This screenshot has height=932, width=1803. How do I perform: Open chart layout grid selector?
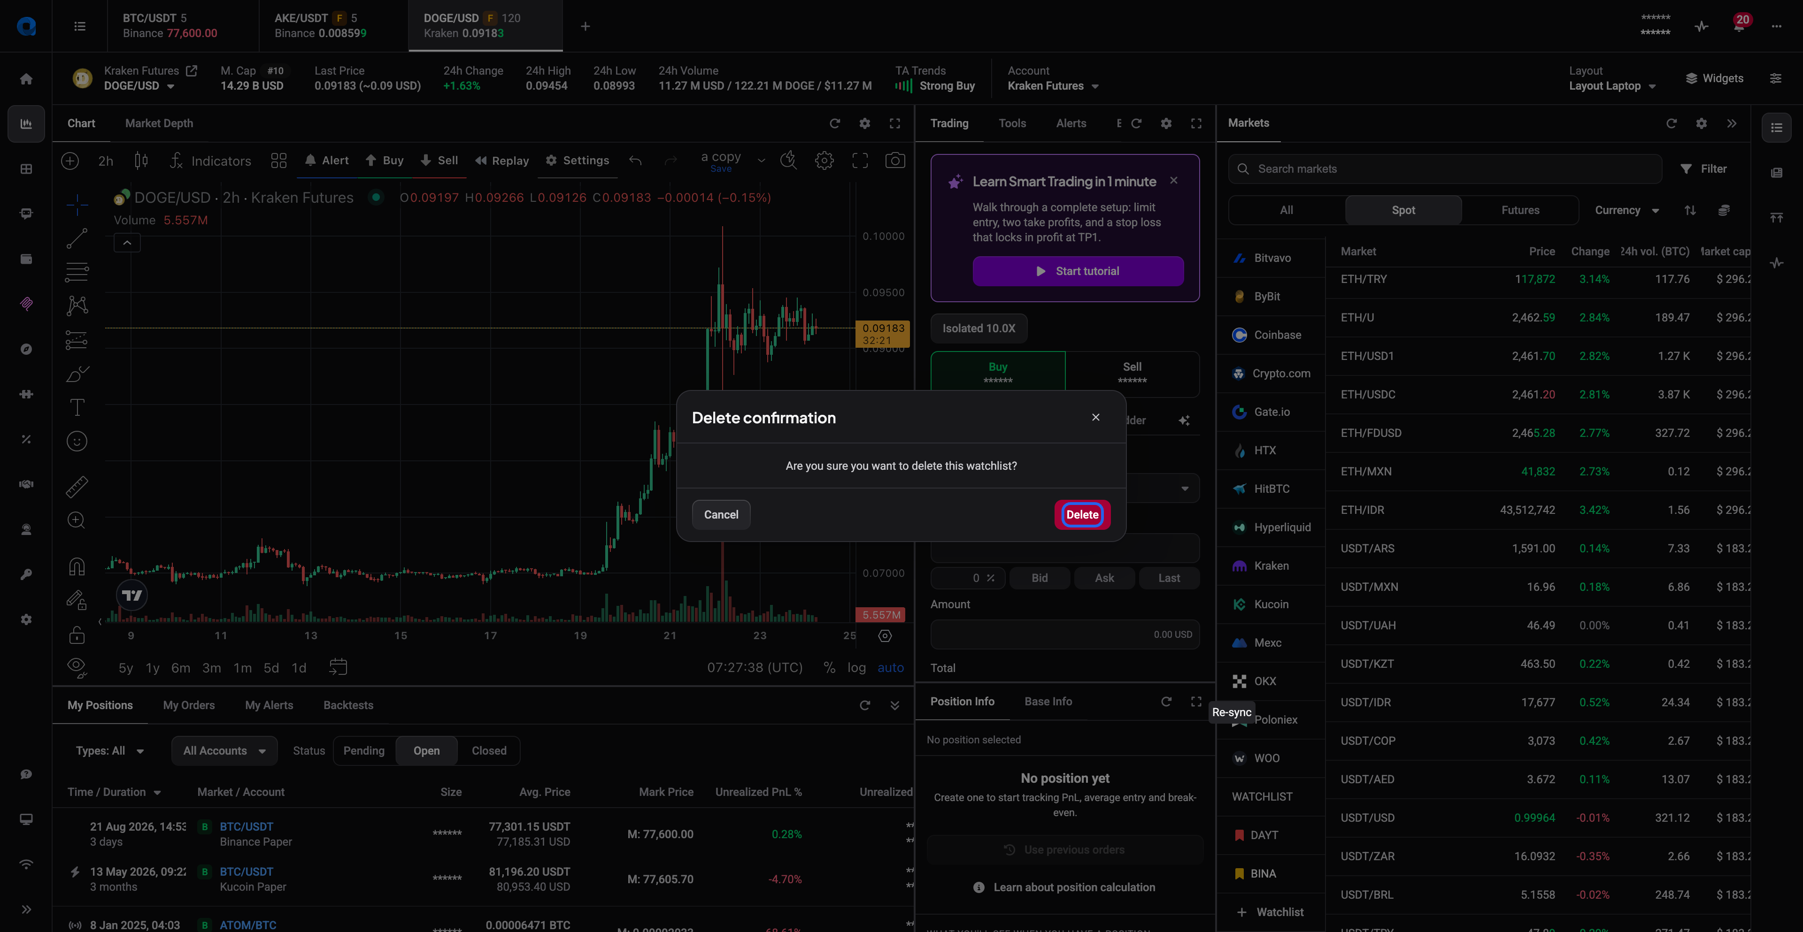(x=278, y=160)
